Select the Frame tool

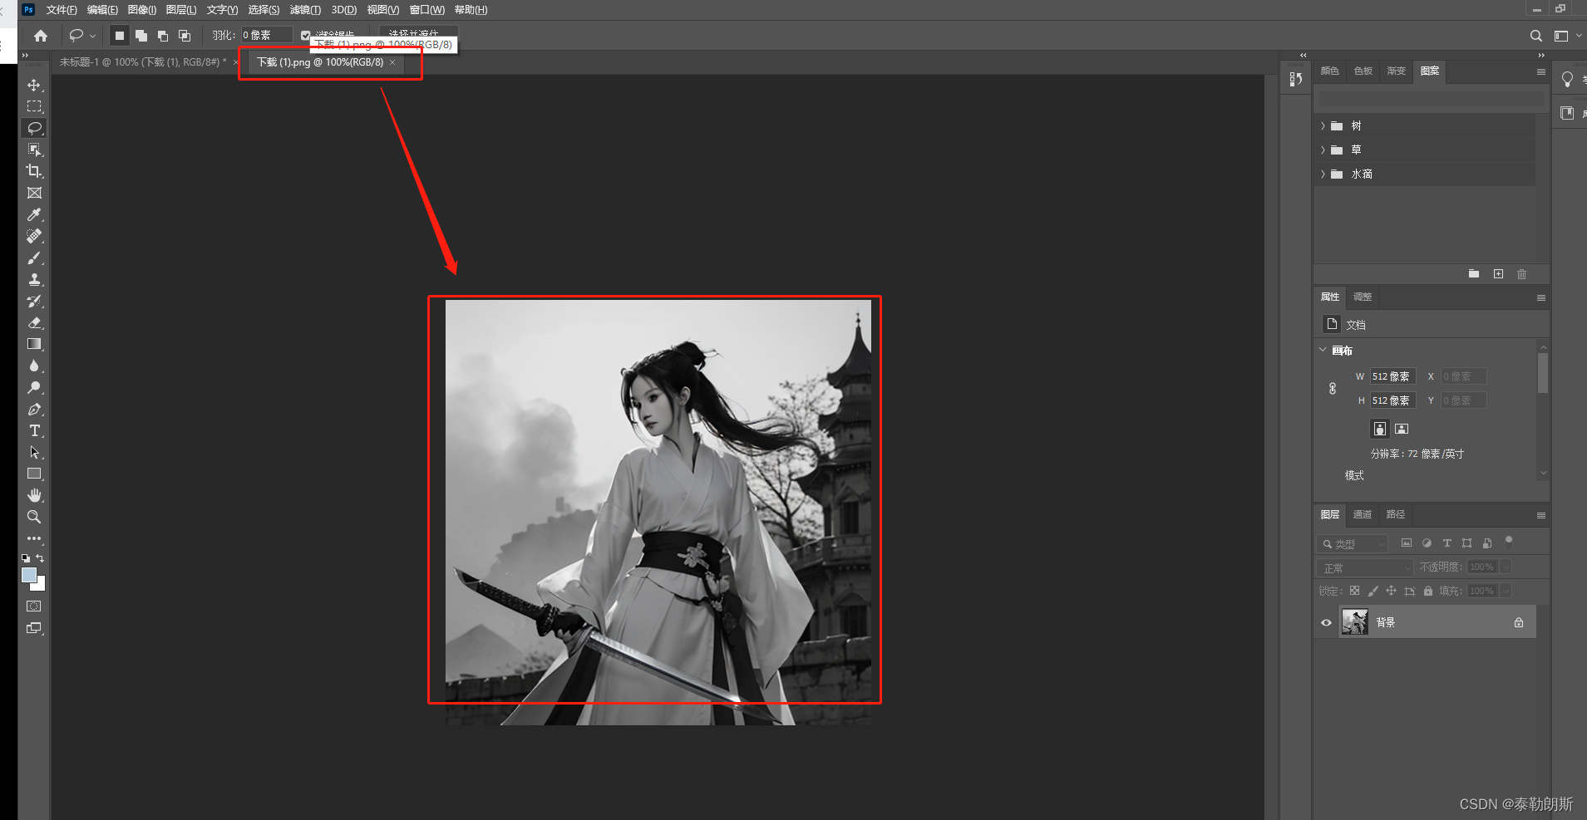pyautogui.click(x=34, y=193)
